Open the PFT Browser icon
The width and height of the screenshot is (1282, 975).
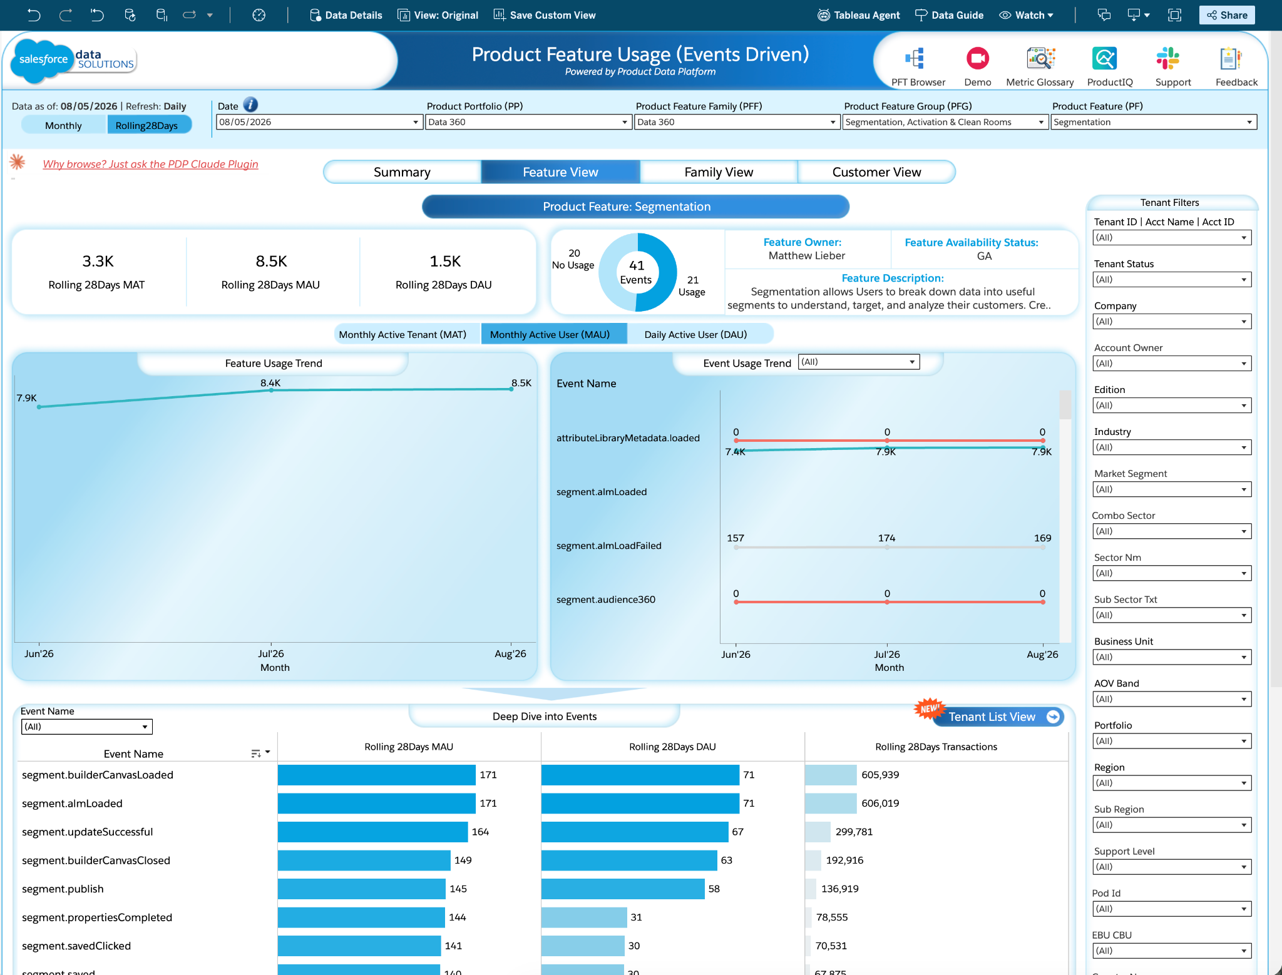coord(915,59)
